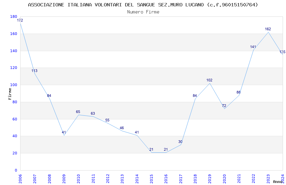Screen dimensions: 286x185
Task: Click the Numero Firme subtitle
Action: tap(143, 12)
